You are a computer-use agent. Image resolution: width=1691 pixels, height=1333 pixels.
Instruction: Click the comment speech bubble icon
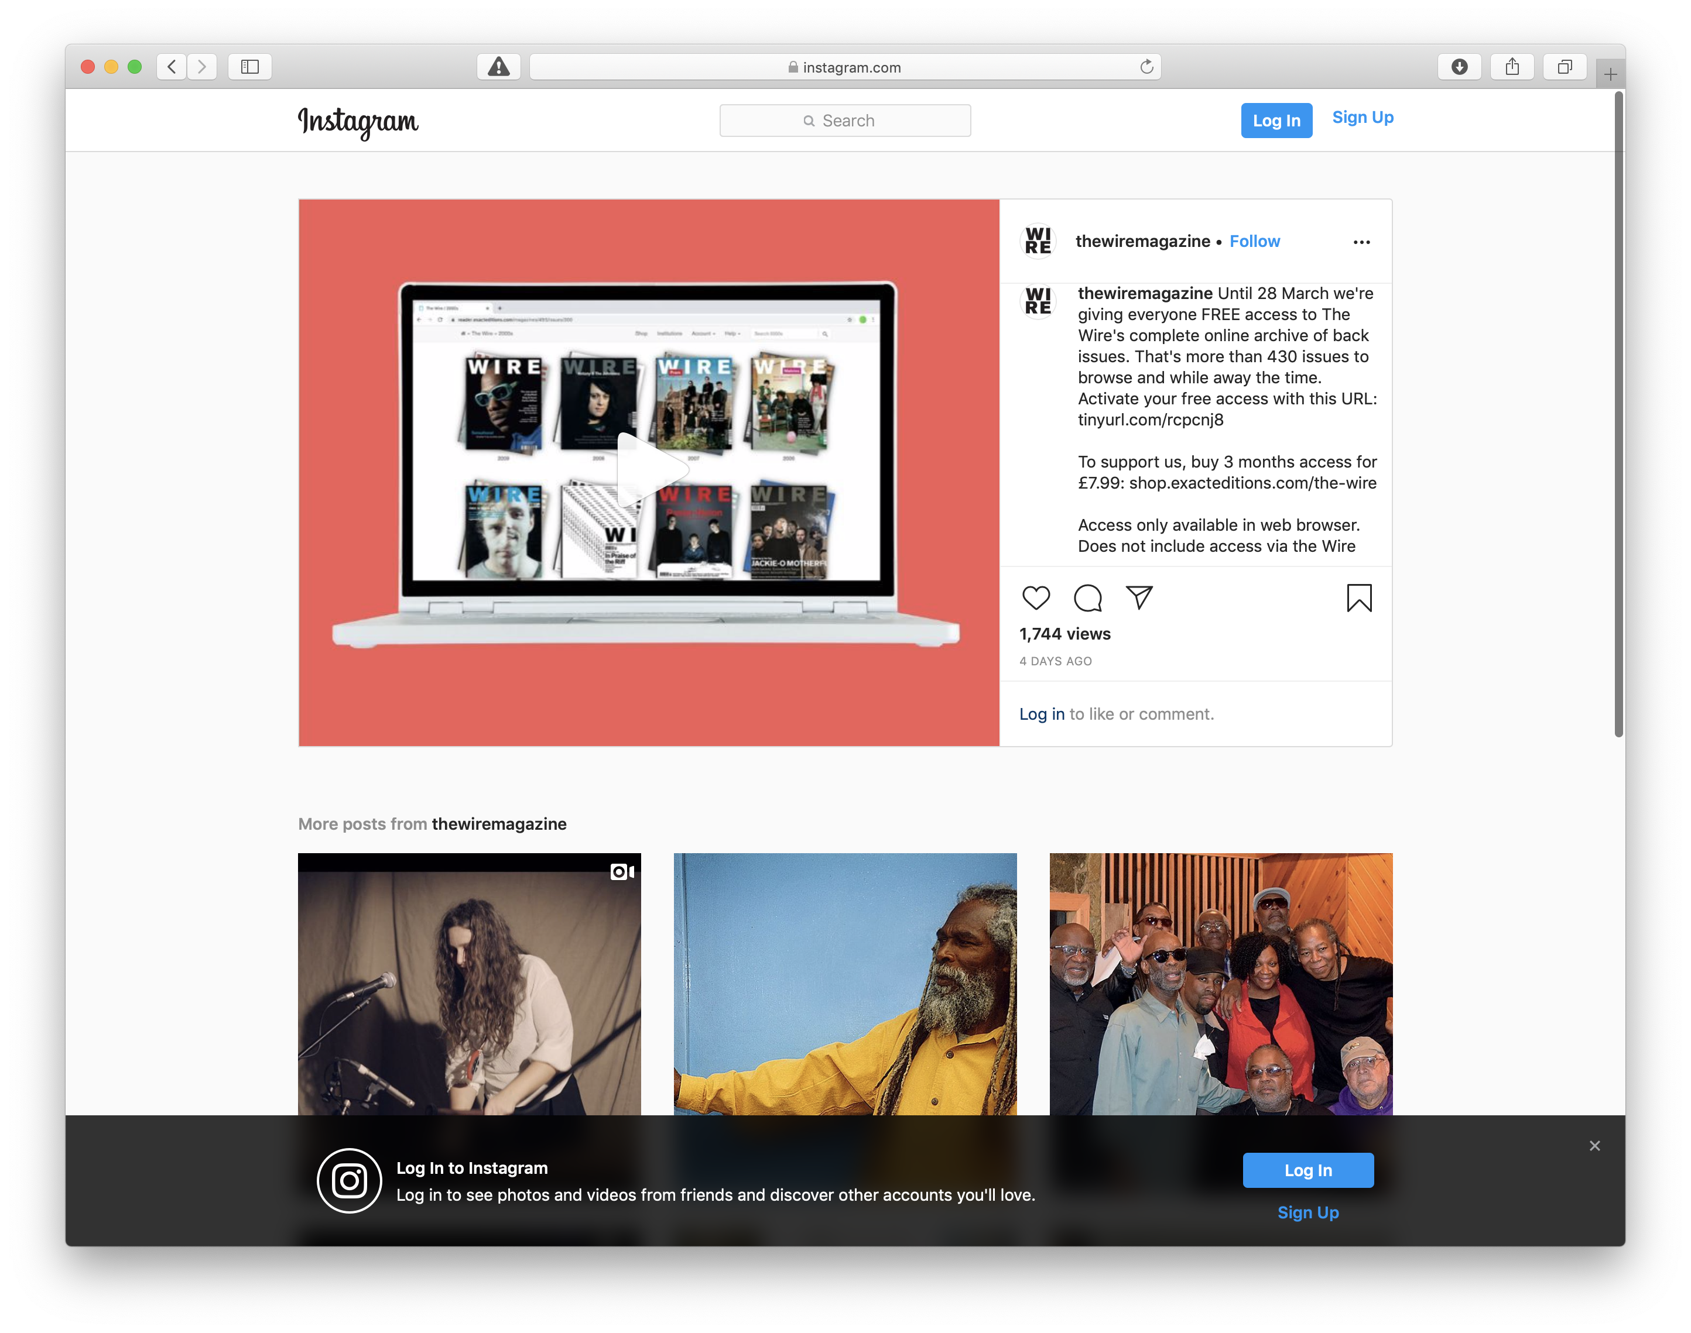1087,598
